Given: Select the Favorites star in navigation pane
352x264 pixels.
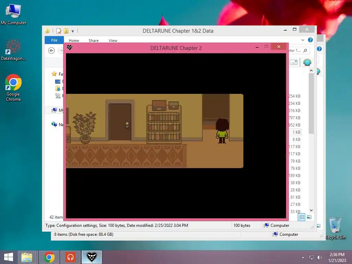Looking at the screenshot, I should tap(54, 74).
